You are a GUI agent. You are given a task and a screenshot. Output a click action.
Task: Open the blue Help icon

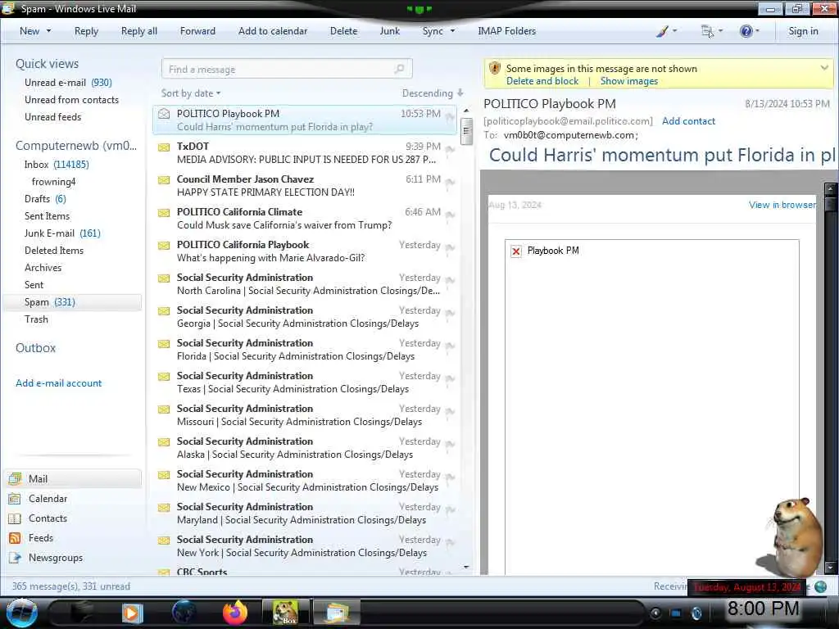tap(746, 31)
